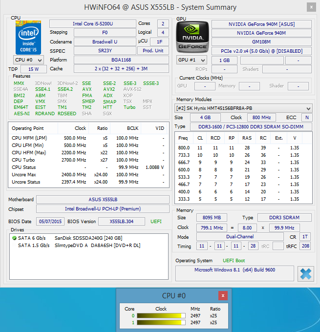The width and height of the screenshot is (320, 332).
Task: Click the CPU MFM (LPM) row
Action: point(88,138)
